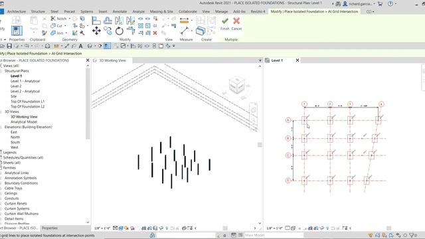The height and width of the screenshot is (239, 425).
Task: Open the Help question mark icon
Action: pos(390,4)
